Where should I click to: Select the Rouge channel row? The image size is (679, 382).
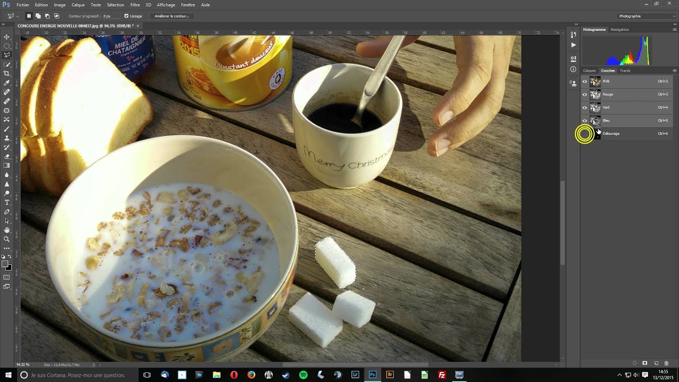627,94
